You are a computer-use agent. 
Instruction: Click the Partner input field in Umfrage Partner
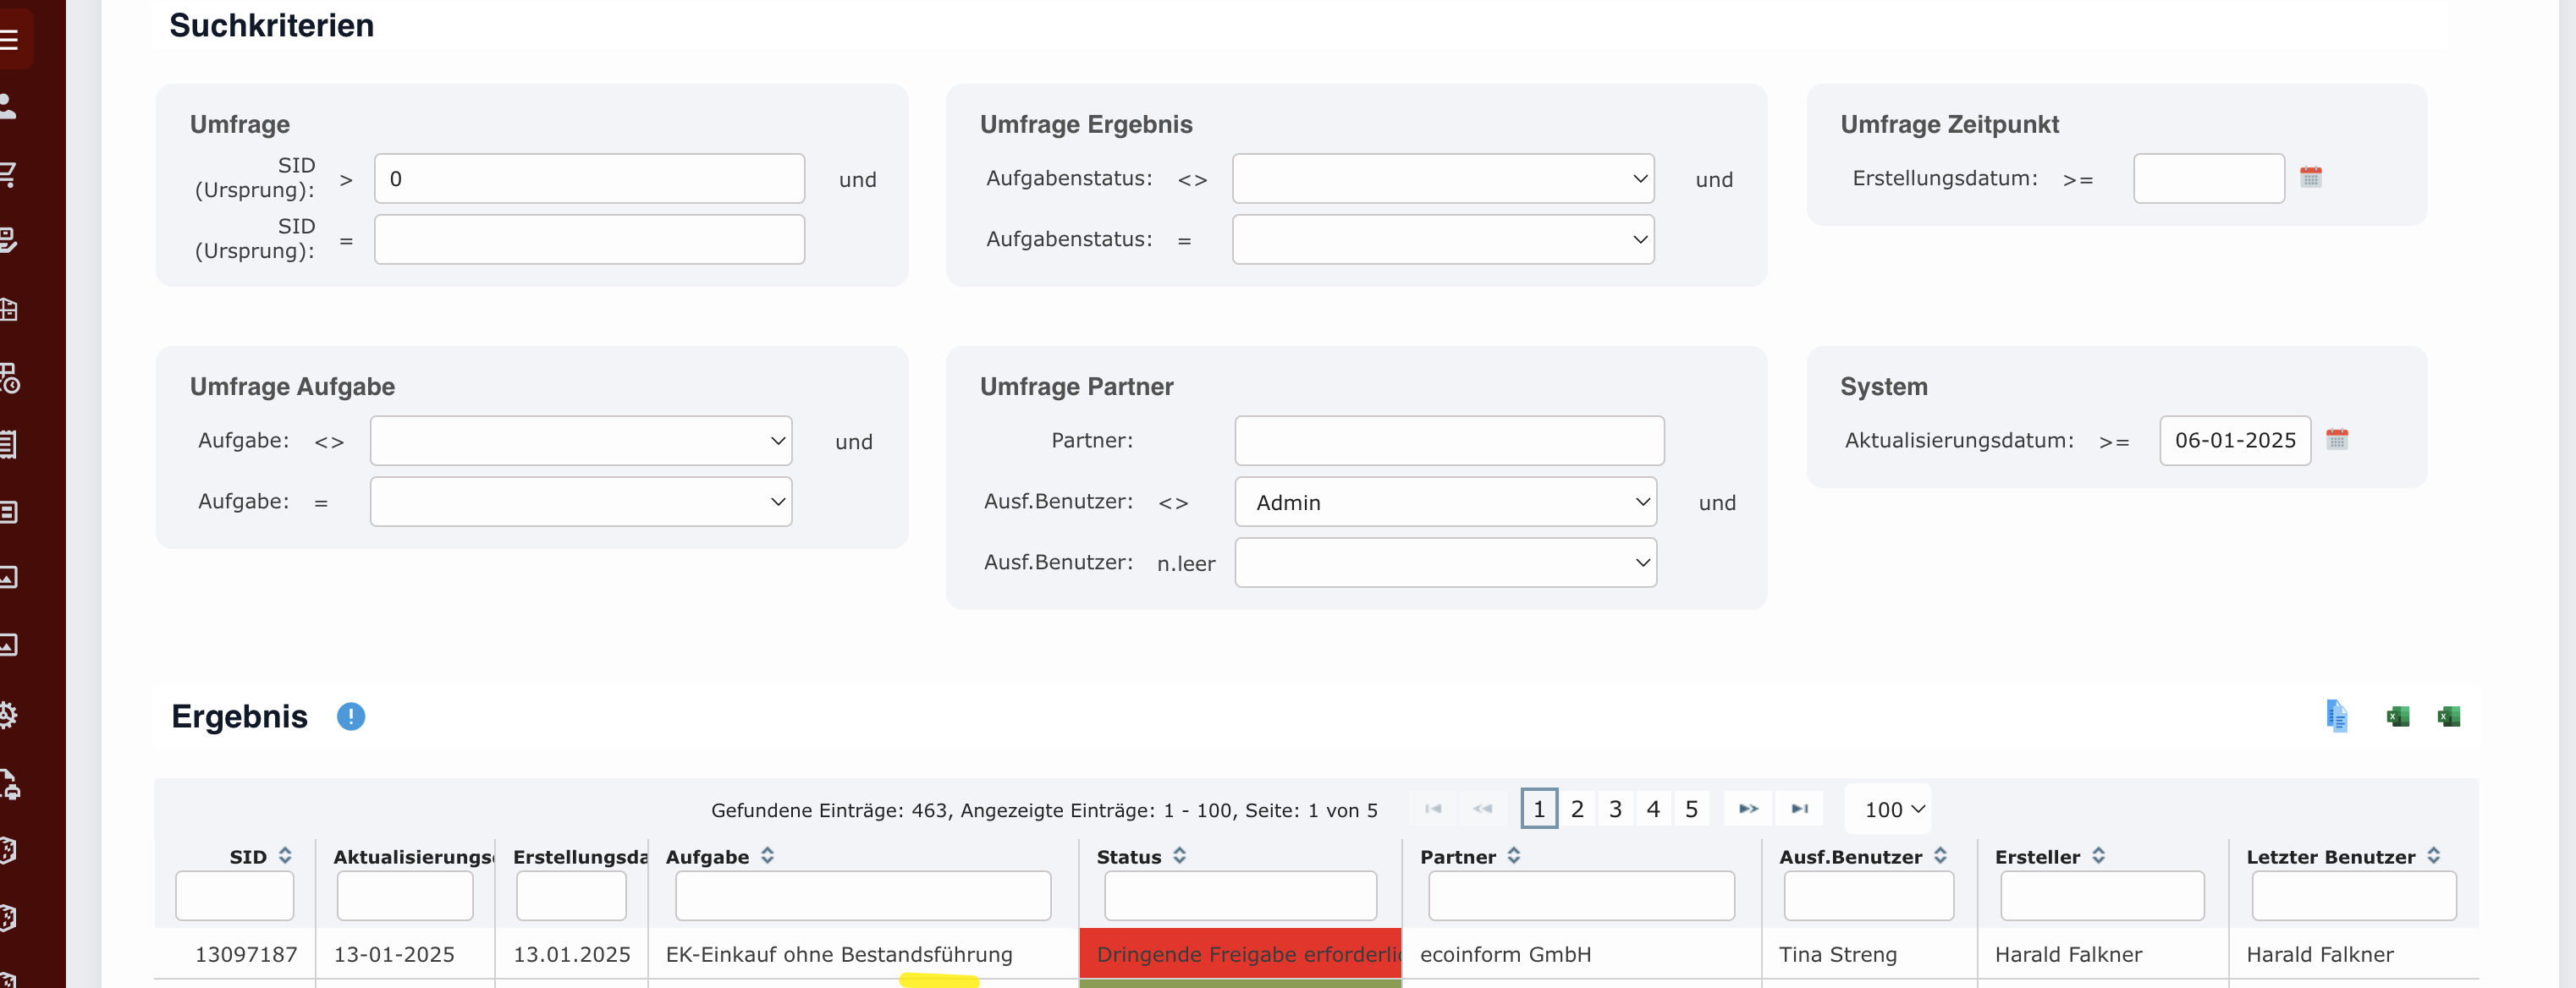pos(1449,440)
